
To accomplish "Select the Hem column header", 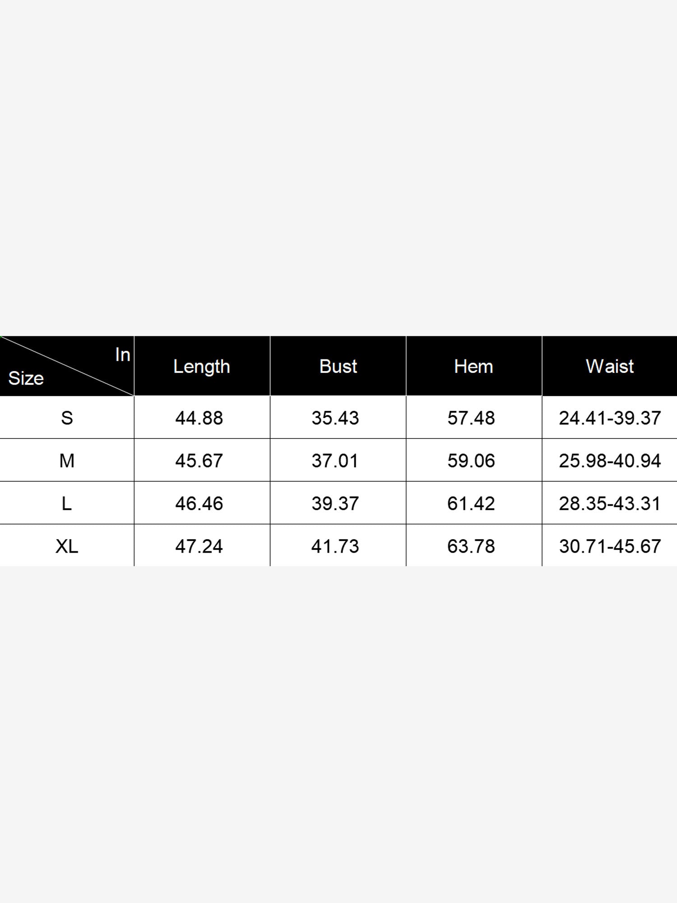I will (473, 366).
